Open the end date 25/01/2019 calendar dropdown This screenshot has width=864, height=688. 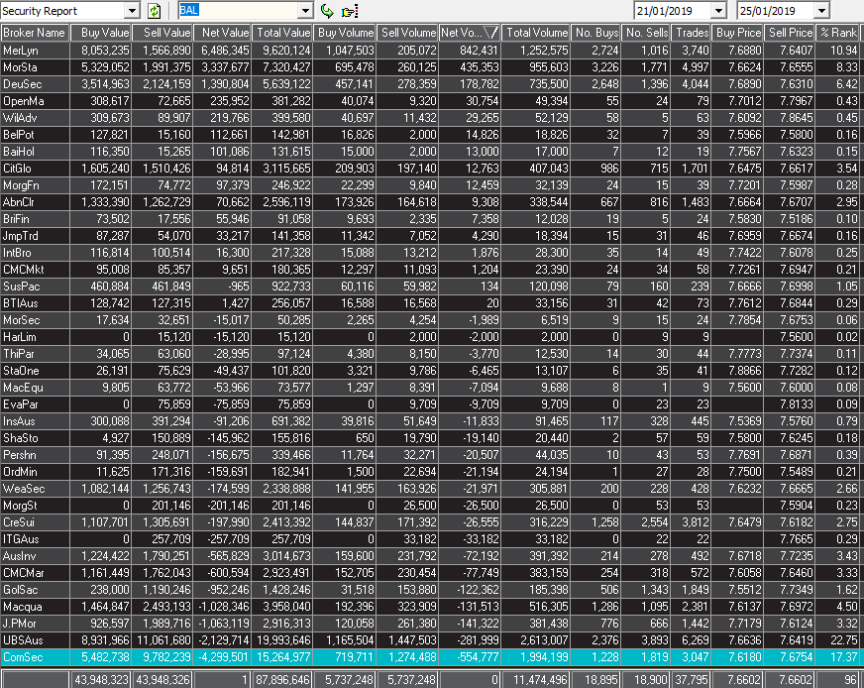click(x=821, y=11)
